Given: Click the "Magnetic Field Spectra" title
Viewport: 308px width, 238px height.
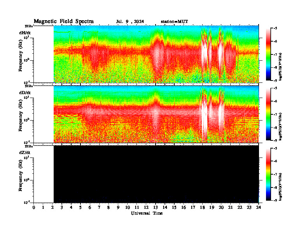Looking at the screenshot, I should [64, 21].
